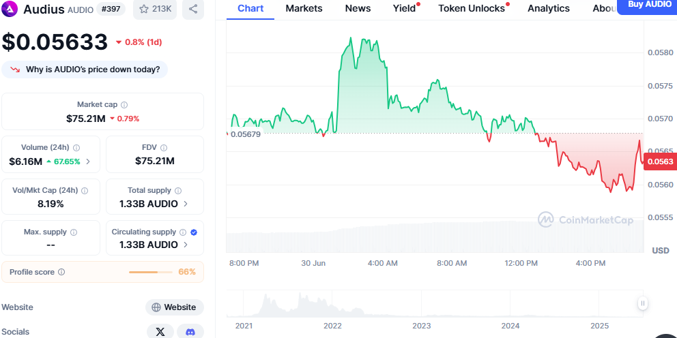Click the 8.19% Vol/Mkt Cap value
Image resolution: width=677 pixels, height=338 pixels.
[51, 204]
